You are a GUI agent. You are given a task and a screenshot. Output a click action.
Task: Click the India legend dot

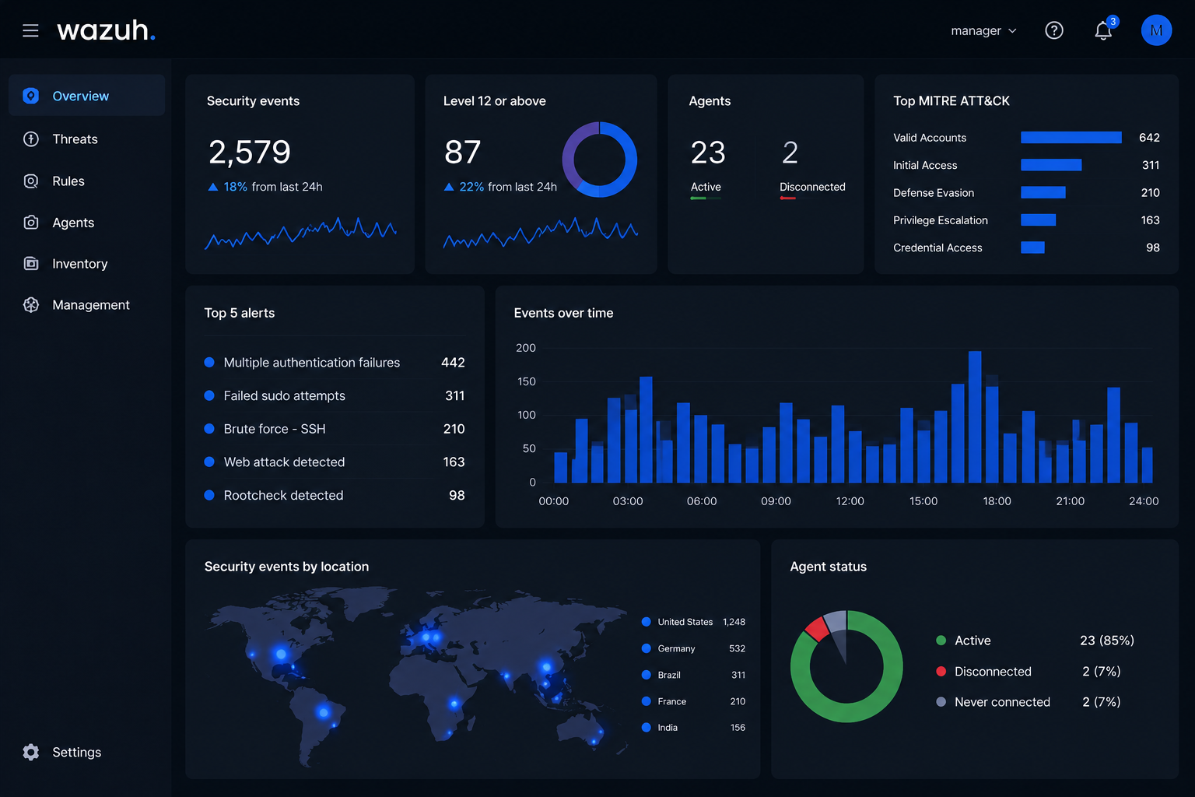click(x=646, y=727)
